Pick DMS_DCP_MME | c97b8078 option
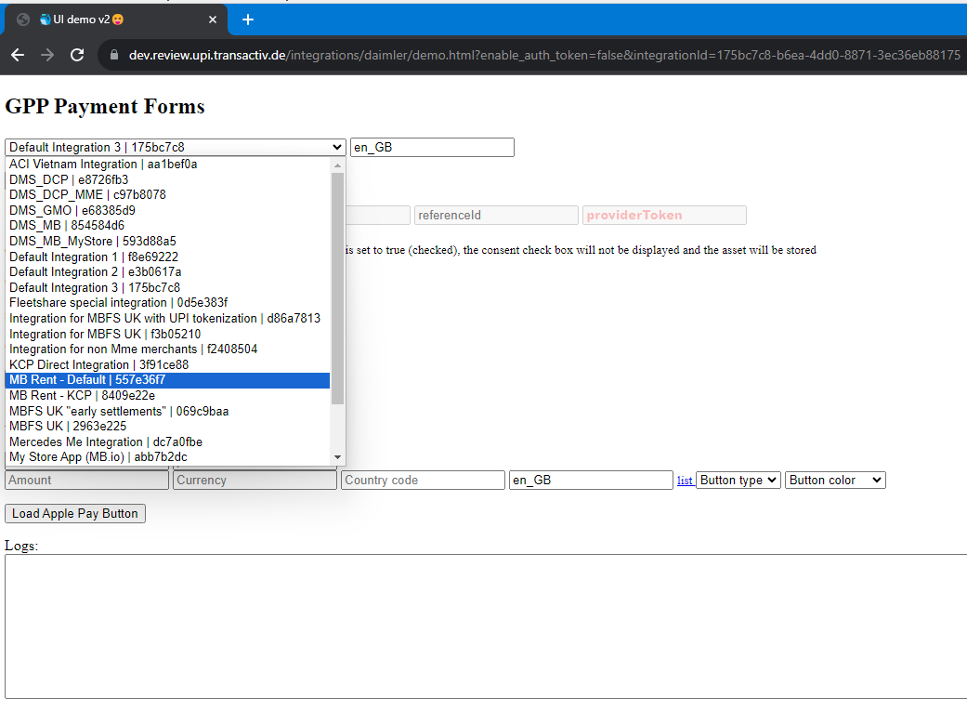The width and height of the screenshot is (967, 725). pos(168,195)
